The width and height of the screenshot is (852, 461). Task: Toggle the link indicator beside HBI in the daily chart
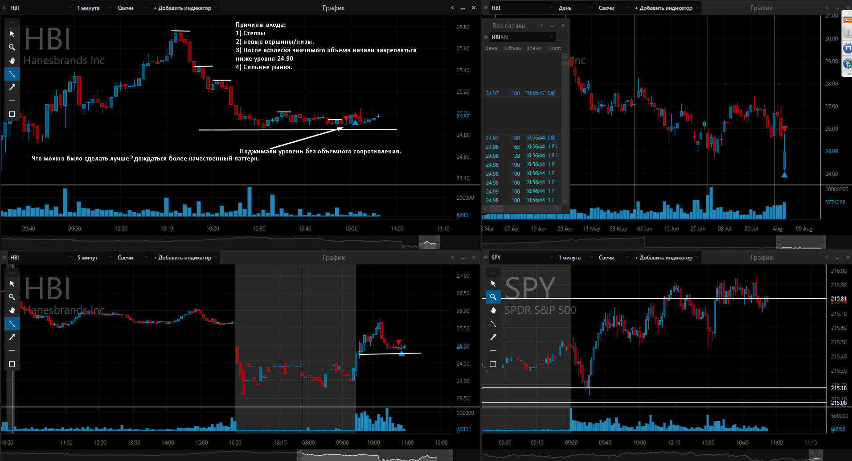486,8
